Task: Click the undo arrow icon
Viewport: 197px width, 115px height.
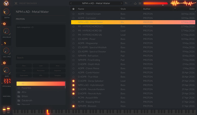Action: pos(126,3)
